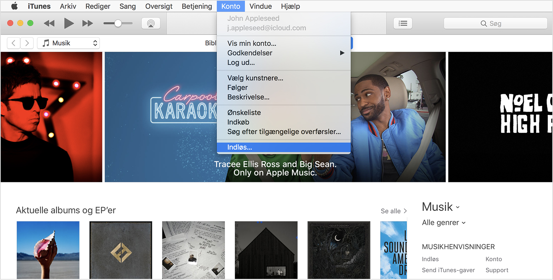Image resolution: width=553 pixels, height=280 pixels.
Task: Click the Indløs quick link
Action: click(x=430, y=259)
